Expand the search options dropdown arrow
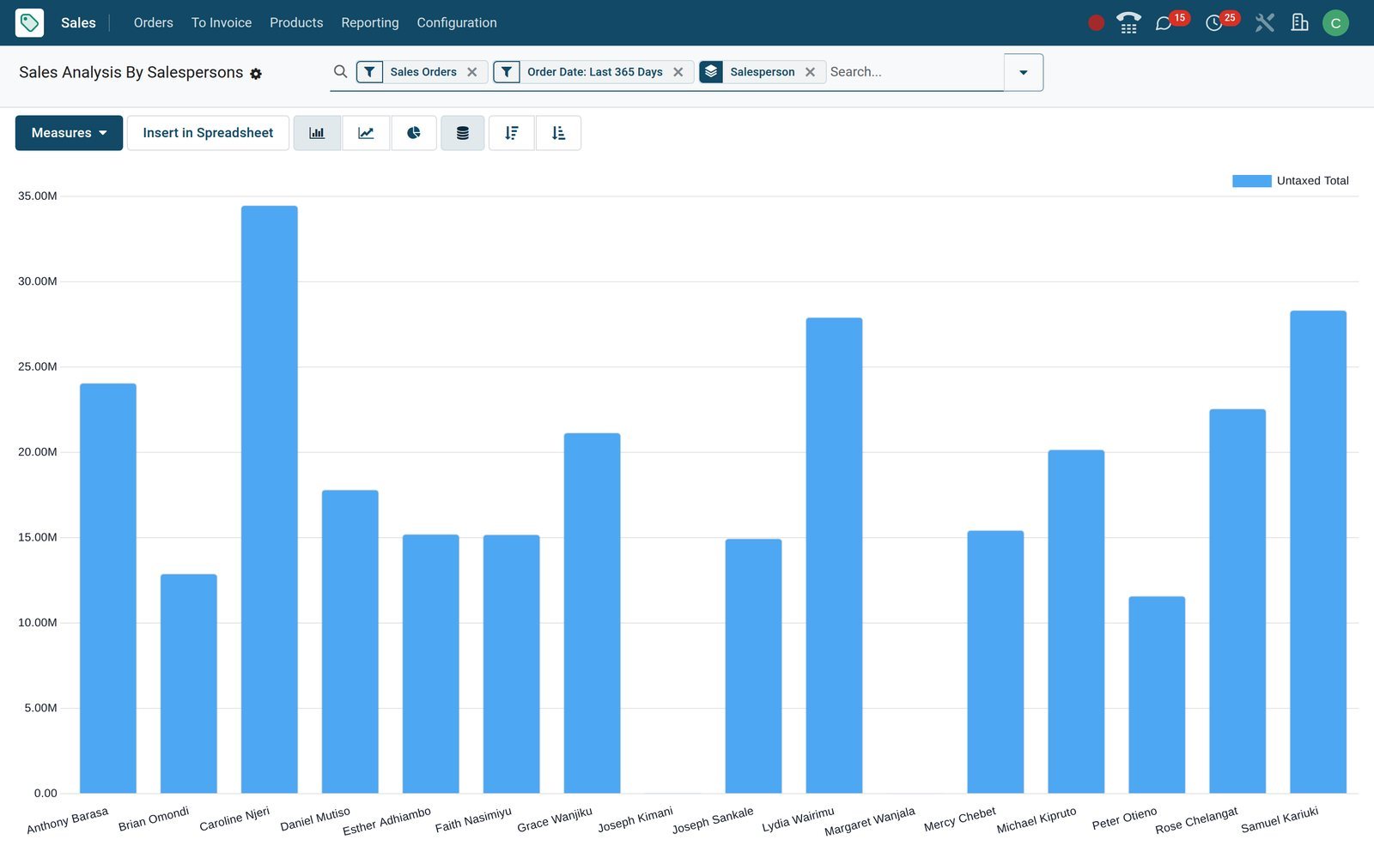 click(x=1024, y=72)
